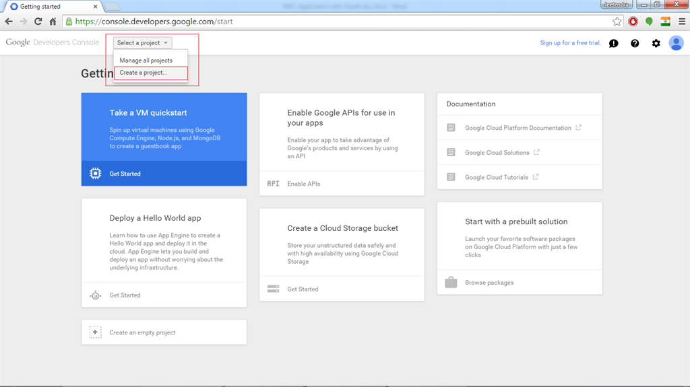
Task: Click the API icon beside Enable APIs
Action: 274,183
